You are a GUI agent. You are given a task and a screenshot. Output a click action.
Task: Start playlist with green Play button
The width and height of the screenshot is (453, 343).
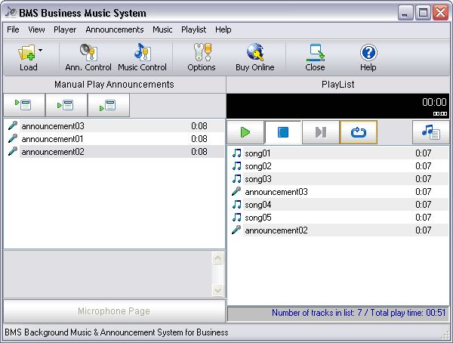245,132
